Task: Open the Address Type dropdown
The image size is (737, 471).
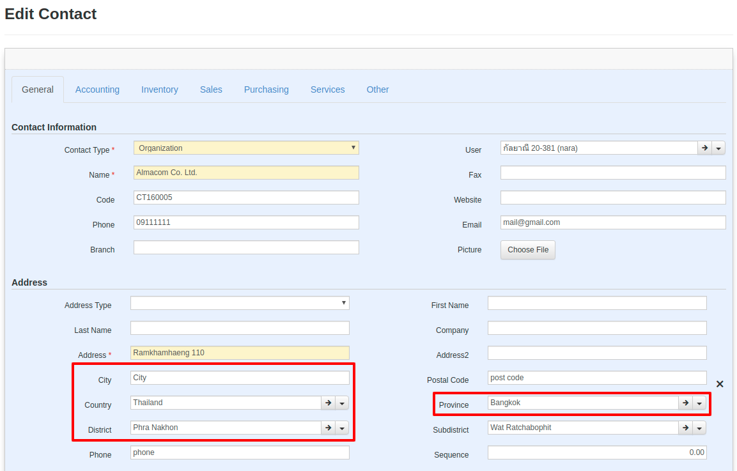Action: [240, 303]
